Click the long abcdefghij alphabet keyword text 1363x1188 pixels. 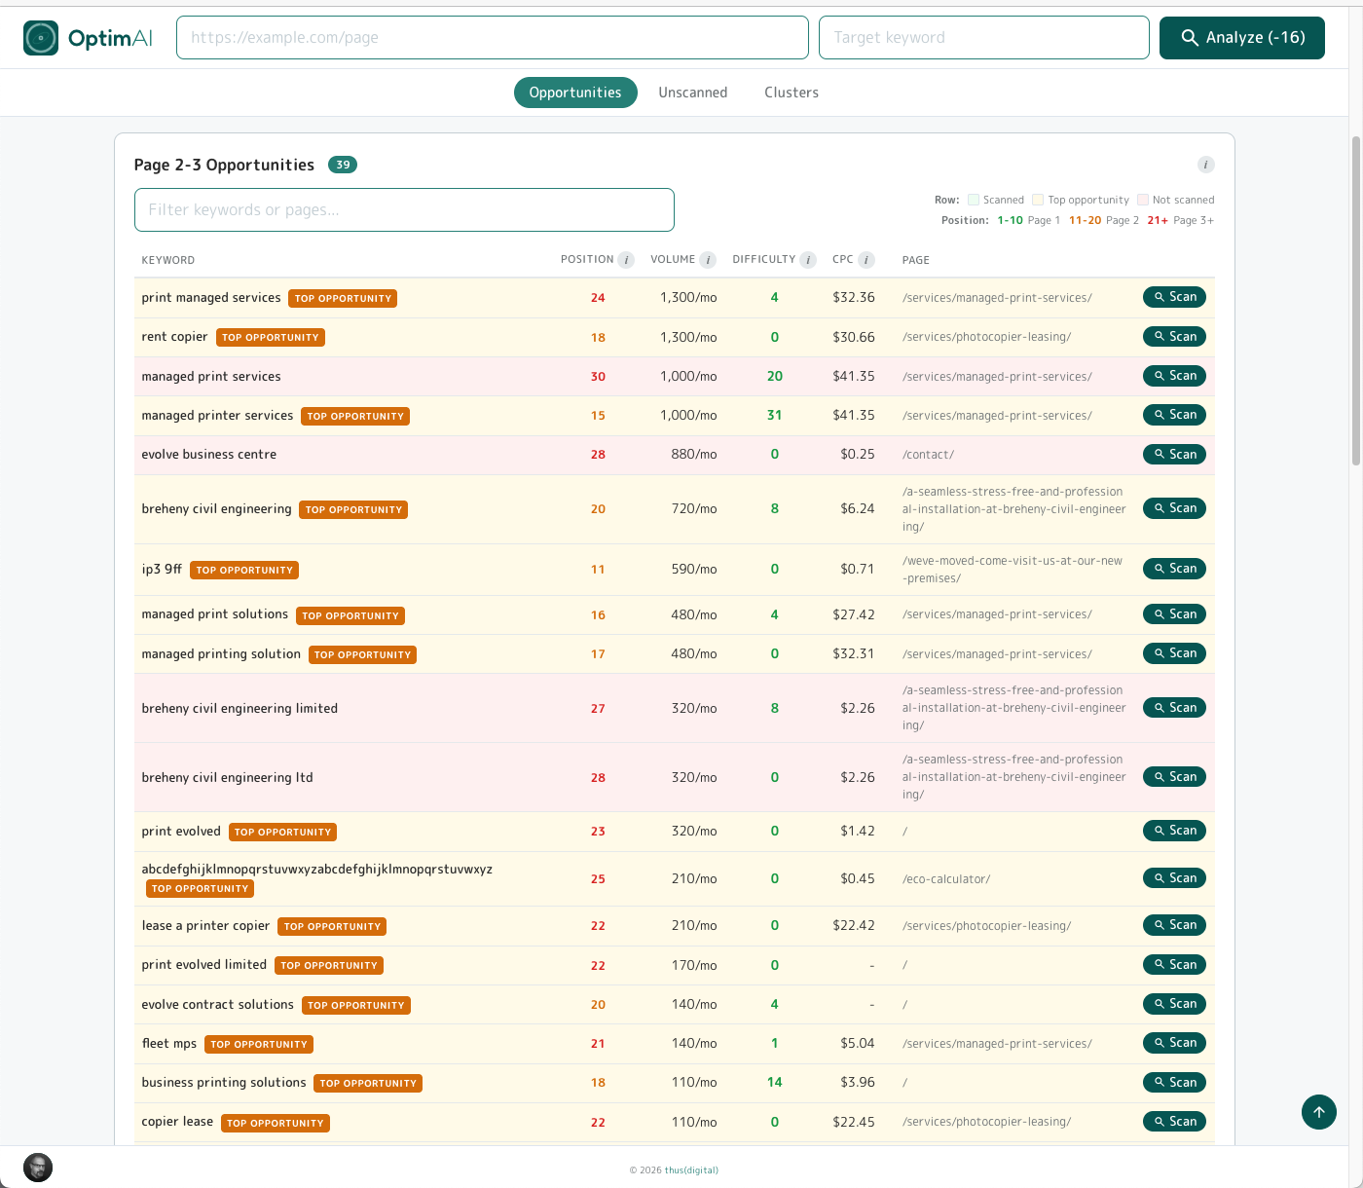point(317,869)
